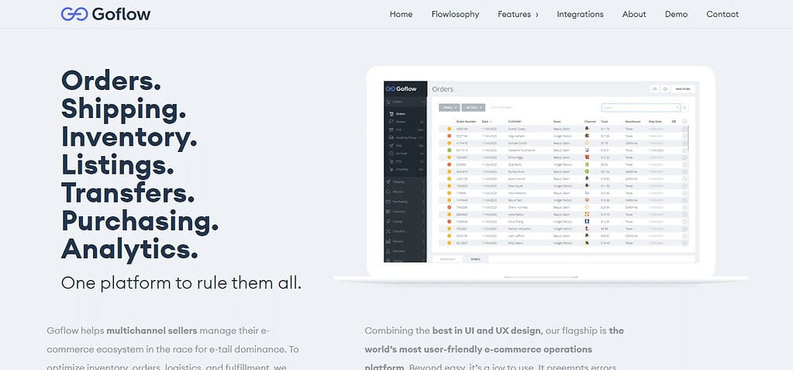Viewport: 793px width, 370px height.
Task: Click the icon directly left of New Order
Action: (665, 89)
